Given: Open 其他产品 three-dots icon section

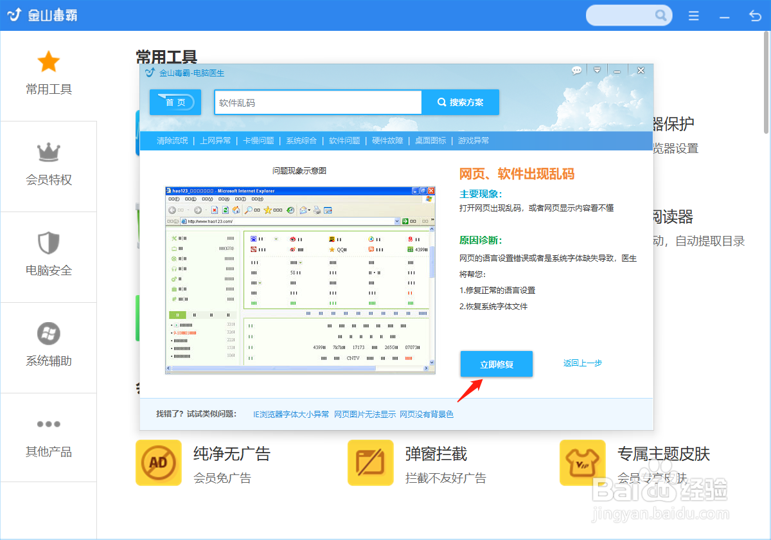Looking at the screenshot, I should pos(49,424).
